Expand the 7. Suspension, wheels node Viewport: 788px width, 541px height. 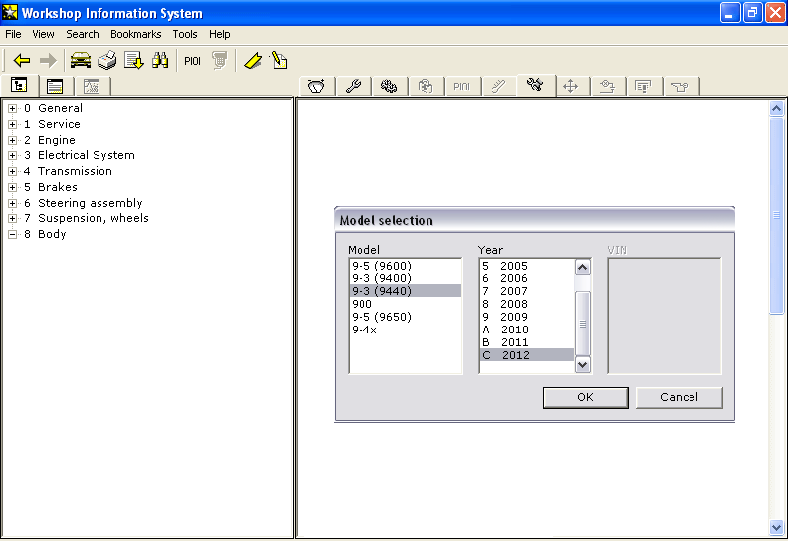[12, 218]
